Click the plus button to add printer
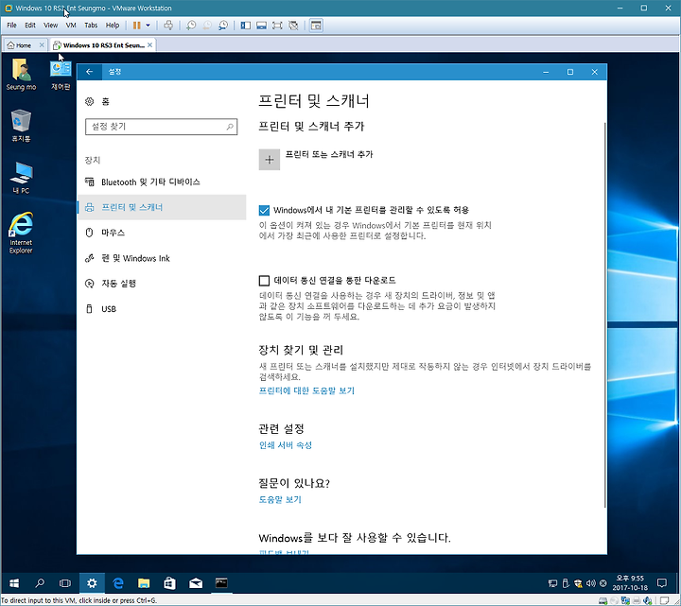The width and height of the screenshot is (681, 606). (270, 160)
